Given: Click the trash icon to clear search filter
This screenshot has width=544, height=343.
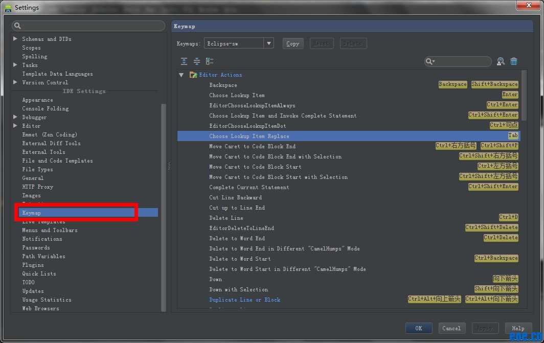Looking at the screenshot, I should (x=514, y=61).
